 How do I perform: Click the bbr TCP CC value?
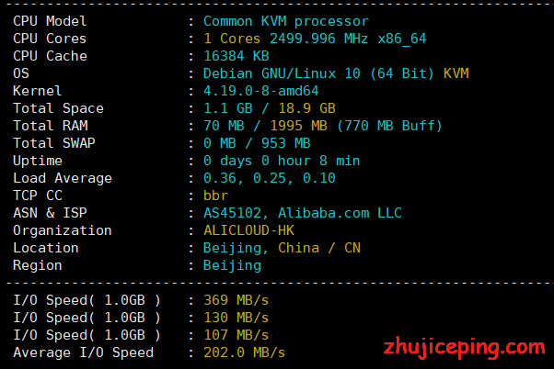pos(216,196)
